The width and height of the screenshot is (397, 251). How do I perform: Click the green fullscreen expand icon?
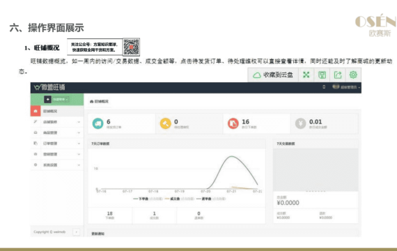coord(306,75)
